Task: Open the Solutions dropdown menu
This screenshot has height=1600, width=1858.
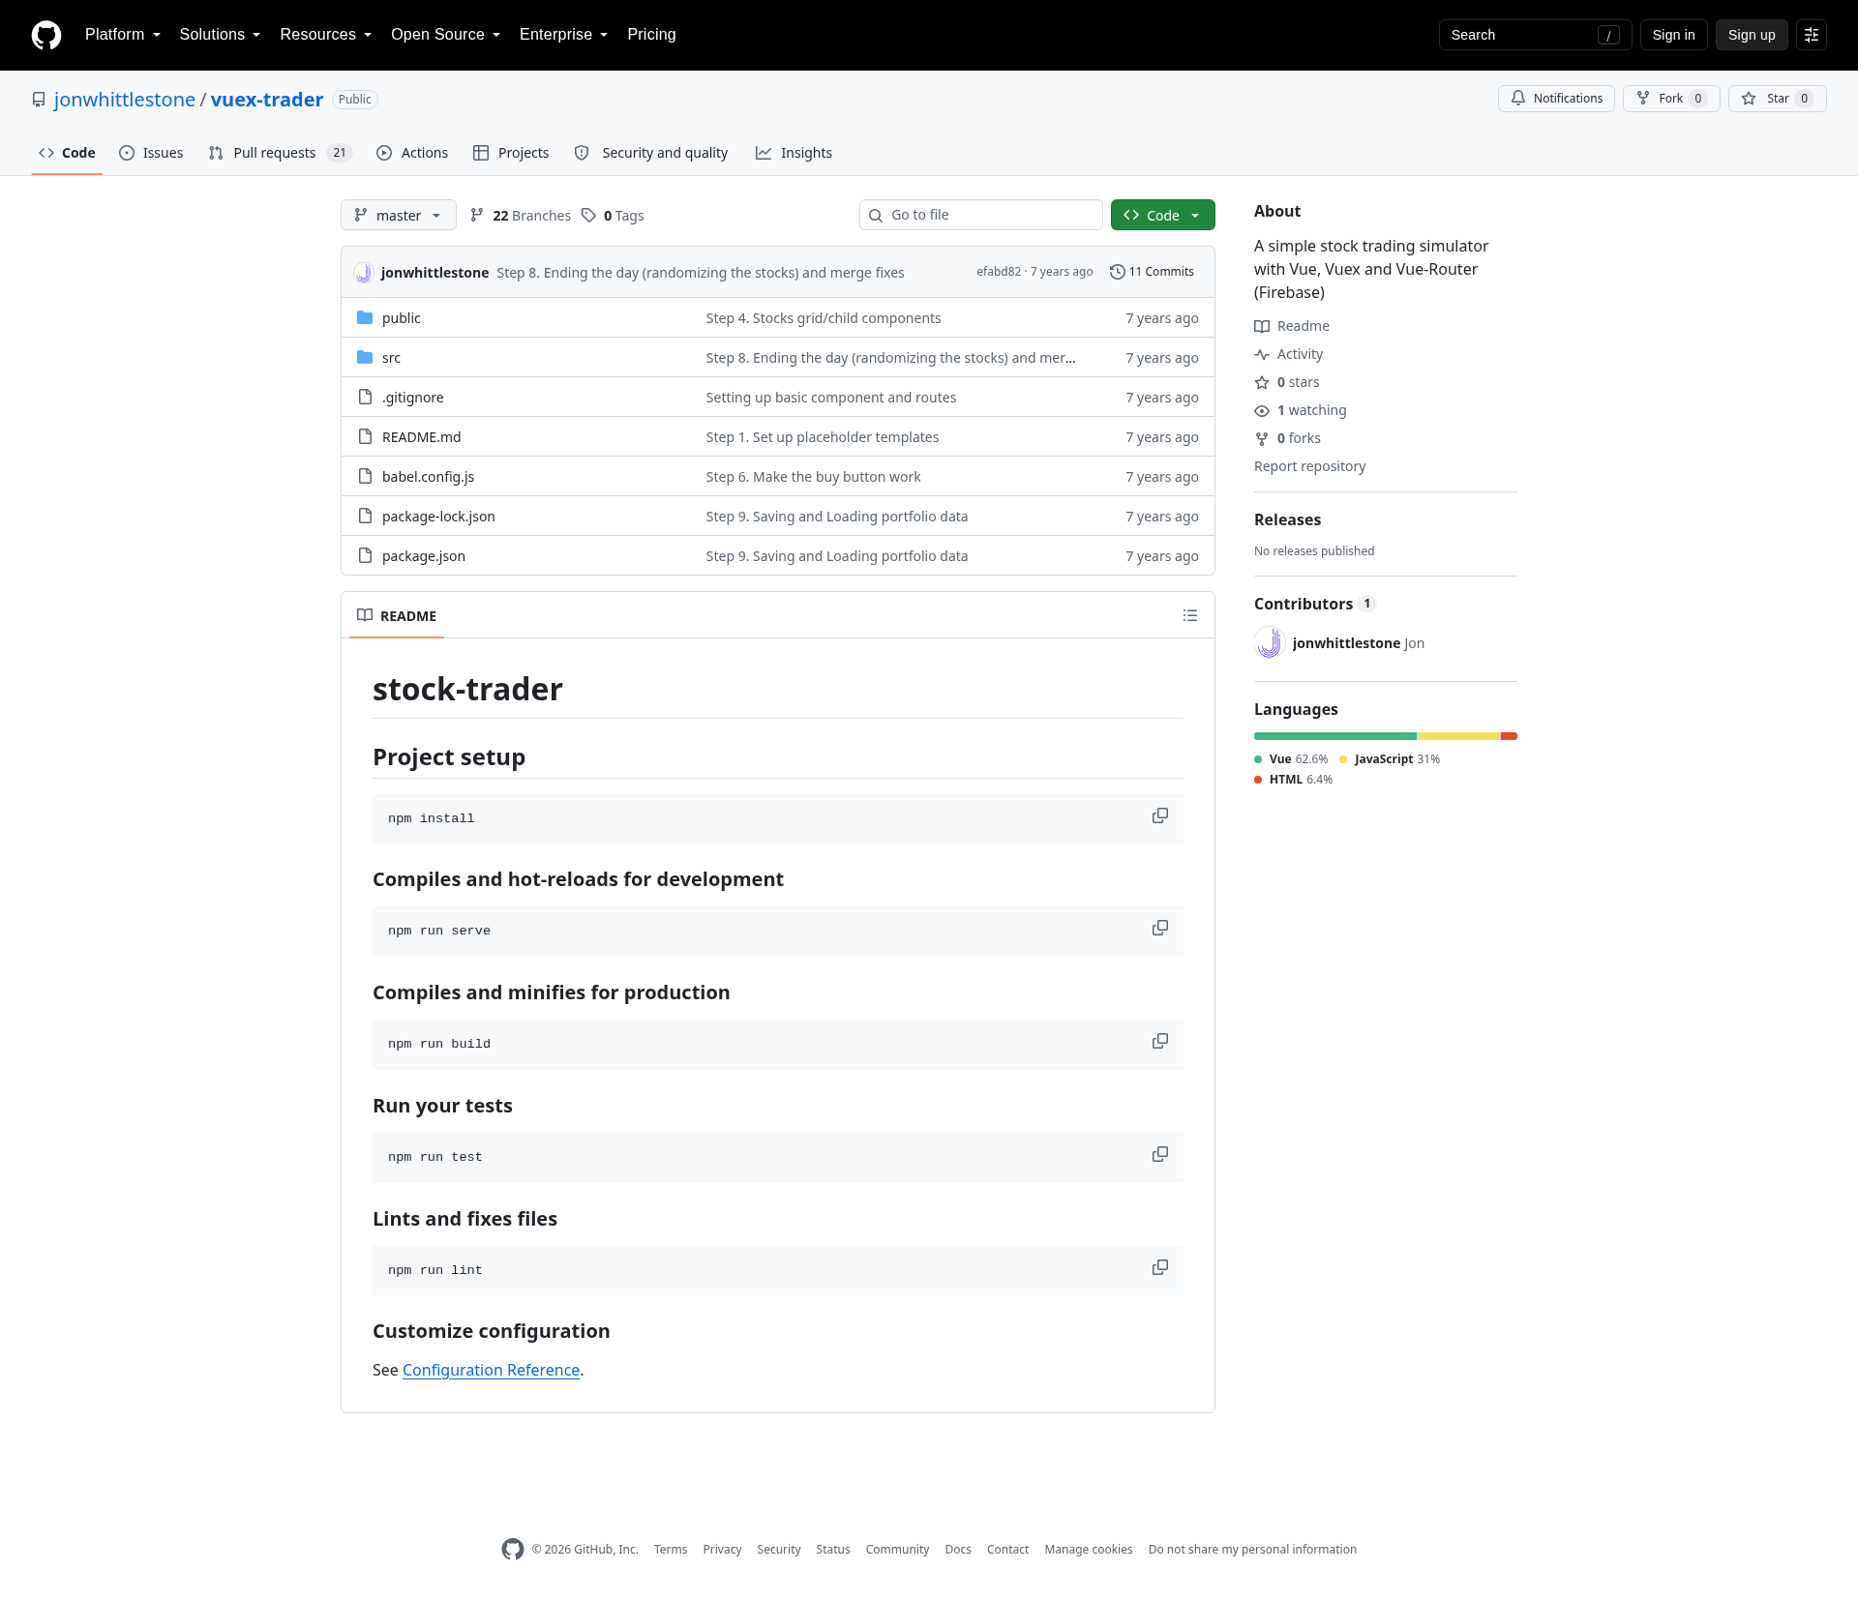Action: click(220, 35)
